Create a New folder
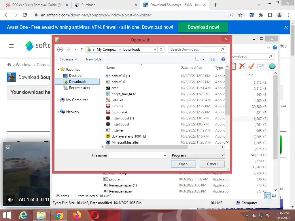The image size is (295, 221). [94, 59]
